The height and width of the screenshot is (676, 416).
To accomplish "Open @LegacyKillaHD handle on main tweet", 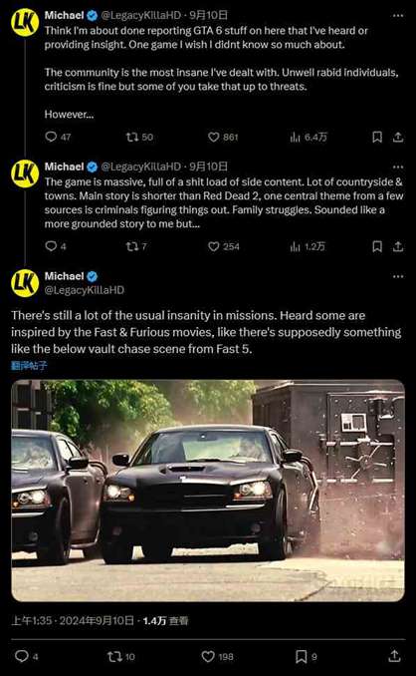I will tap(85, 290).
